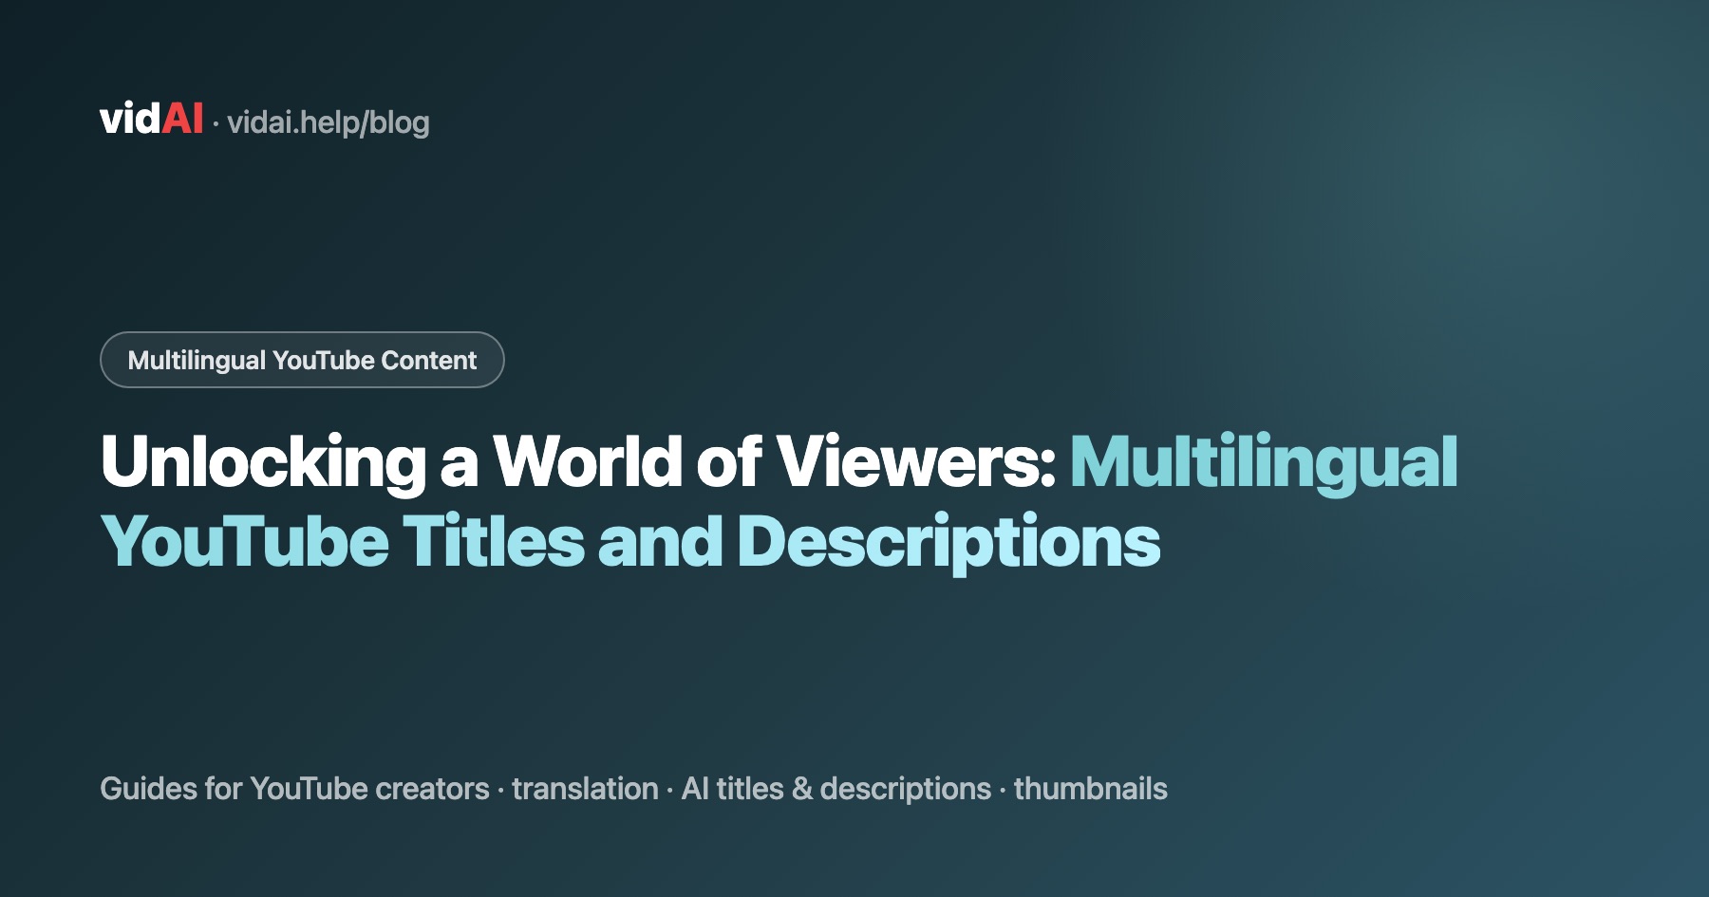Click the word 'thumbnails' in footer
1709x897 pixels.
(1091, 789)
